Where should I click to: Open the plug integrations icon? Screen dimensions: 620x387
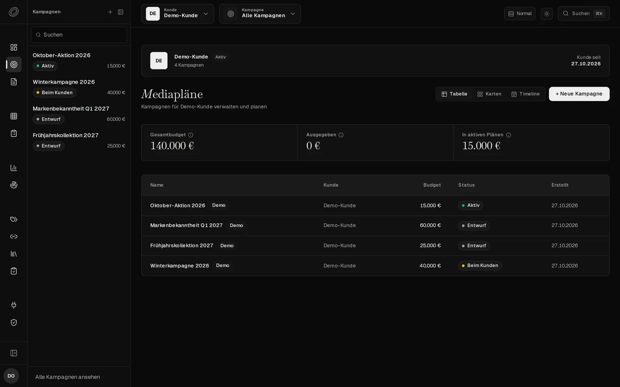point(14,305)
